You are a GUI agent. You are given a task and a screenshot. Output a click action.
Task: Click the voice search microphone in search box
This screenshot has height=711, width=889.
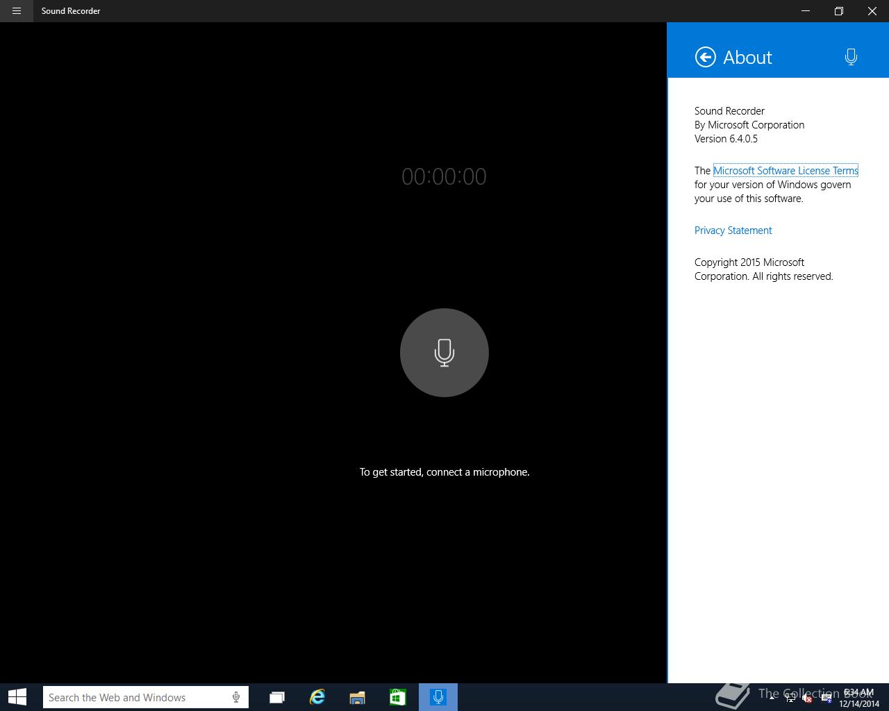[236, 697]
